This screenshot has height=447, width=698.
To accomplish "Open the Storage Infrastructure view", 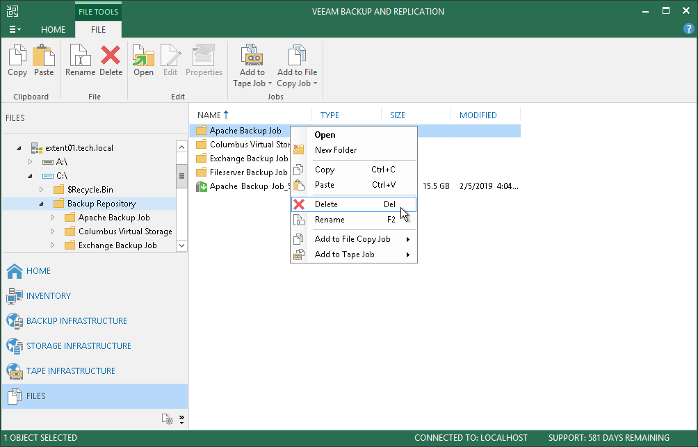I will [69, 346].
